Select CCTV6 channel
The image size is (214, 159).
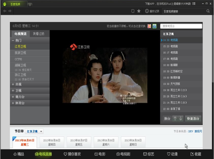tap(30, 59)
